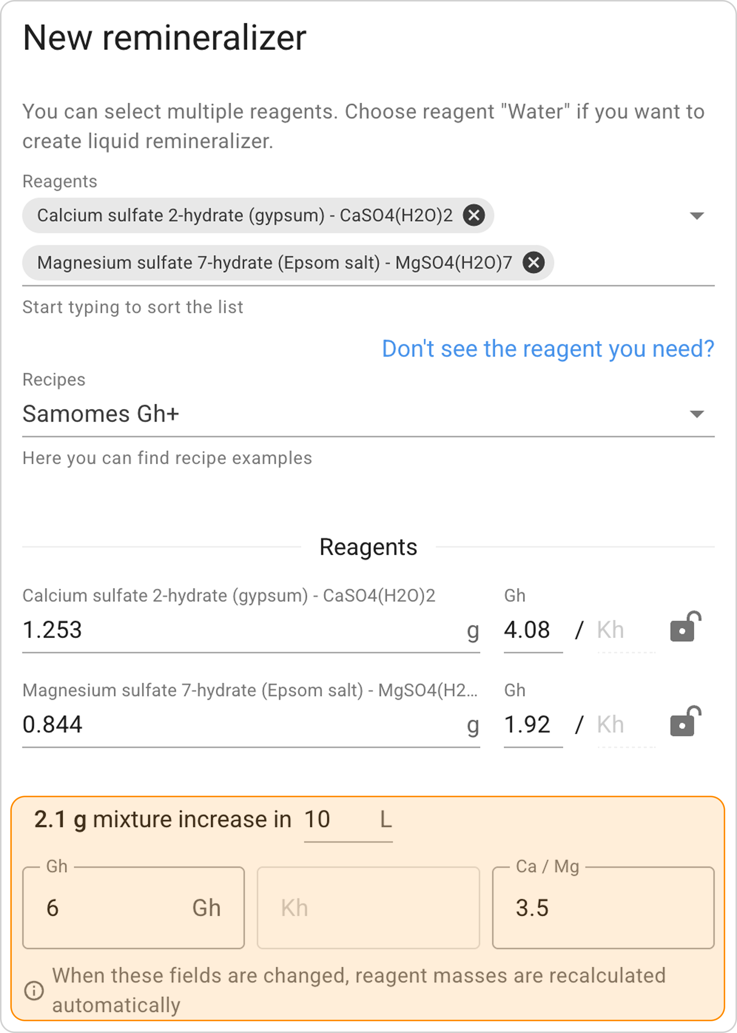Open the Recipes dropdown arrow

point(696,414)
